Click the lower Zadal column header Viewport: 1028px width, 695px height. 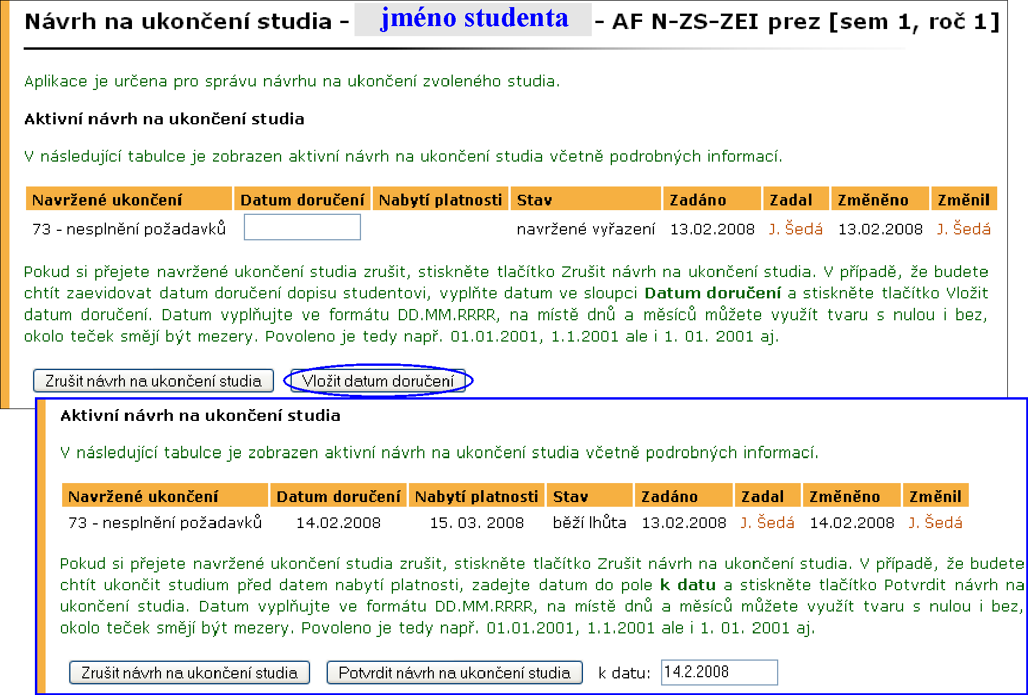[x=768, y=495]
